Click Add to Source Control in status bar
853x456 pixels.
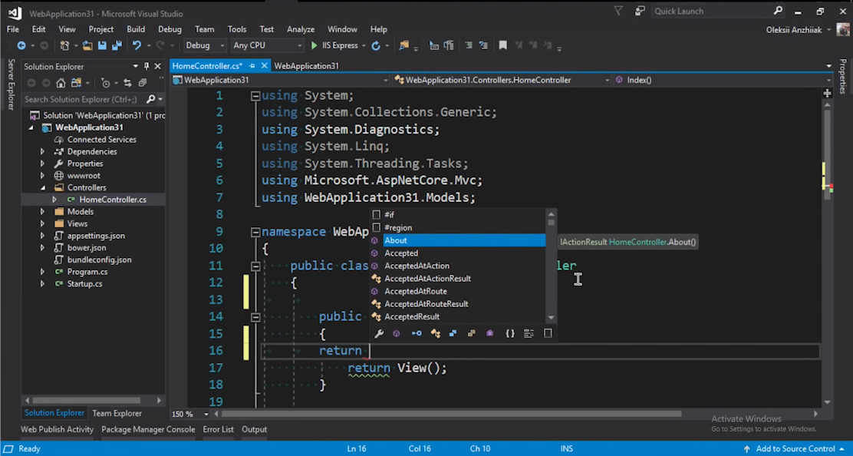pos(795,448)
